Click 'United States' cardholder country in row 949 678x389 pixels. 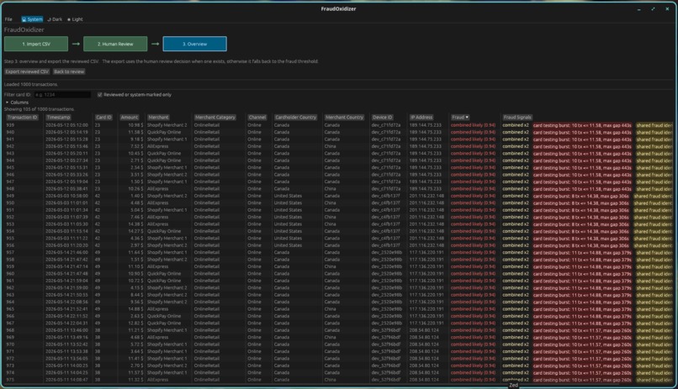(x=288, y=196)
